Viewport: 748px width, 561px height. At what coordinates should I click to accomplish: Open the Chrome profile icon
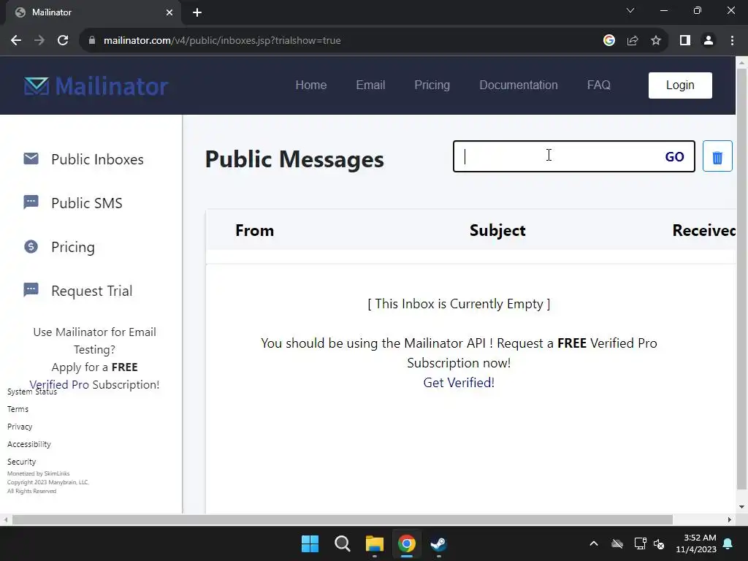click(x=709, y=41)
